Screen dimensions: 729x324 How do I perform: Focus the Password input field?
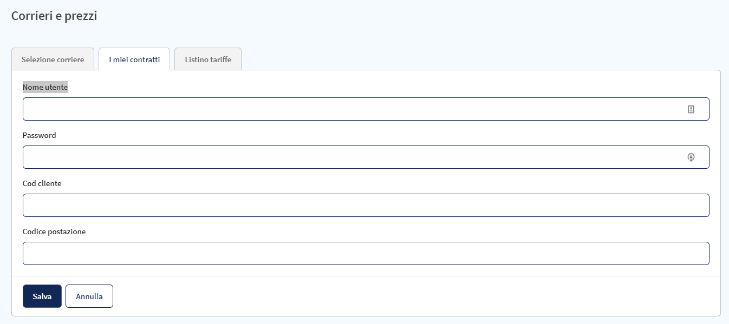[x=366, y=157]
